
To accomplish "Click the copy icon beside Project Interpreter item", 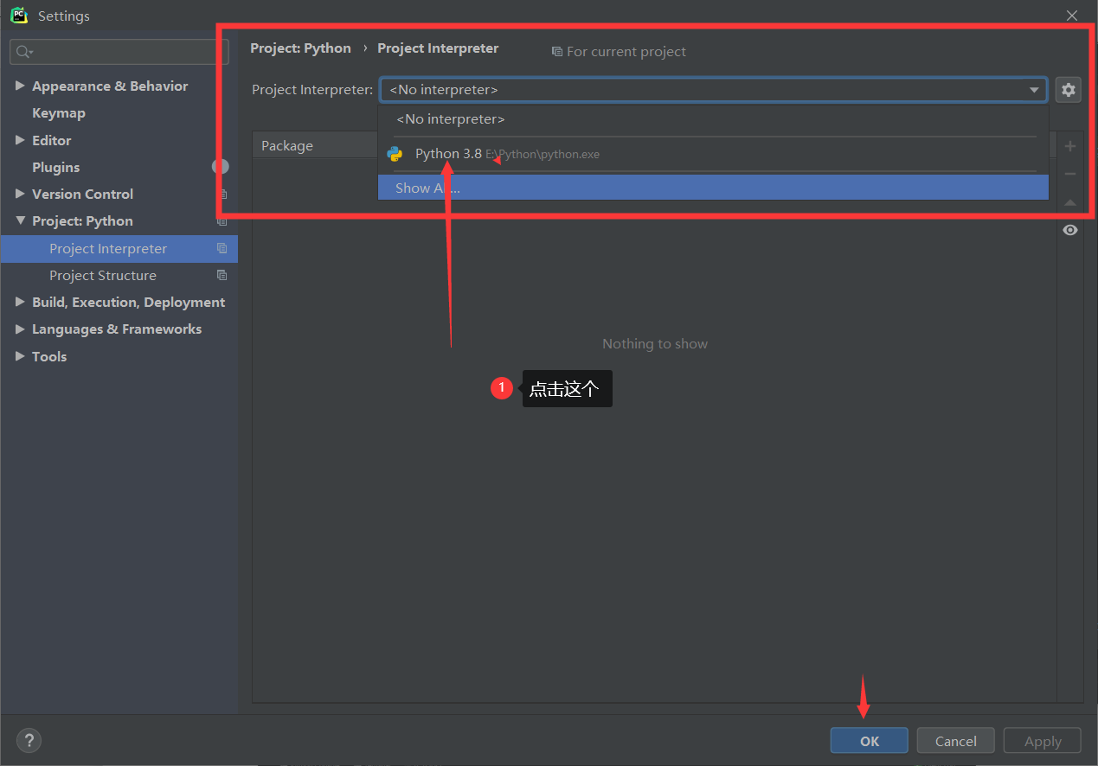I will (x=222, y=249).
